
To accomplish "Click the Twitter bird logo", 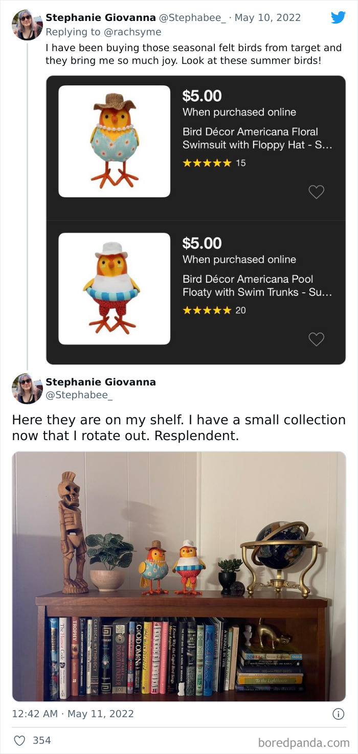I will [338, 17].
